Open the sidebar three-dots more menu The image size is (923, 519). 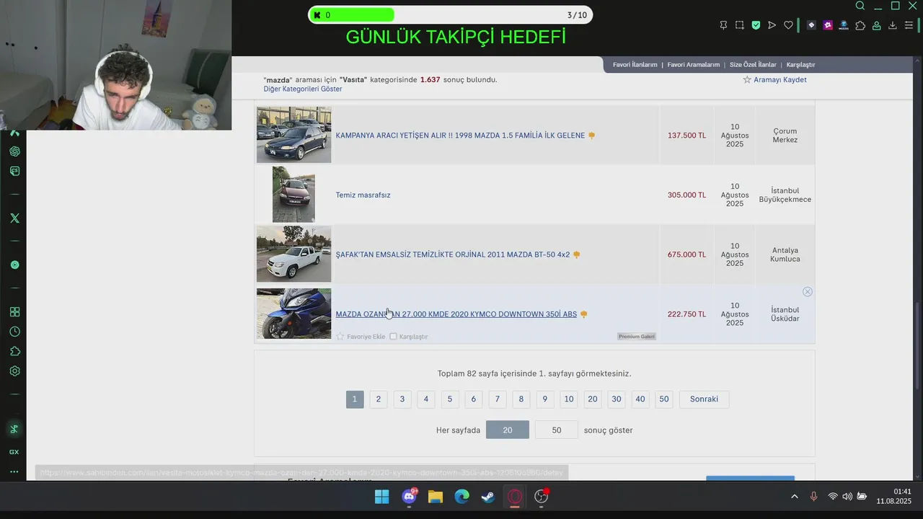14,471
